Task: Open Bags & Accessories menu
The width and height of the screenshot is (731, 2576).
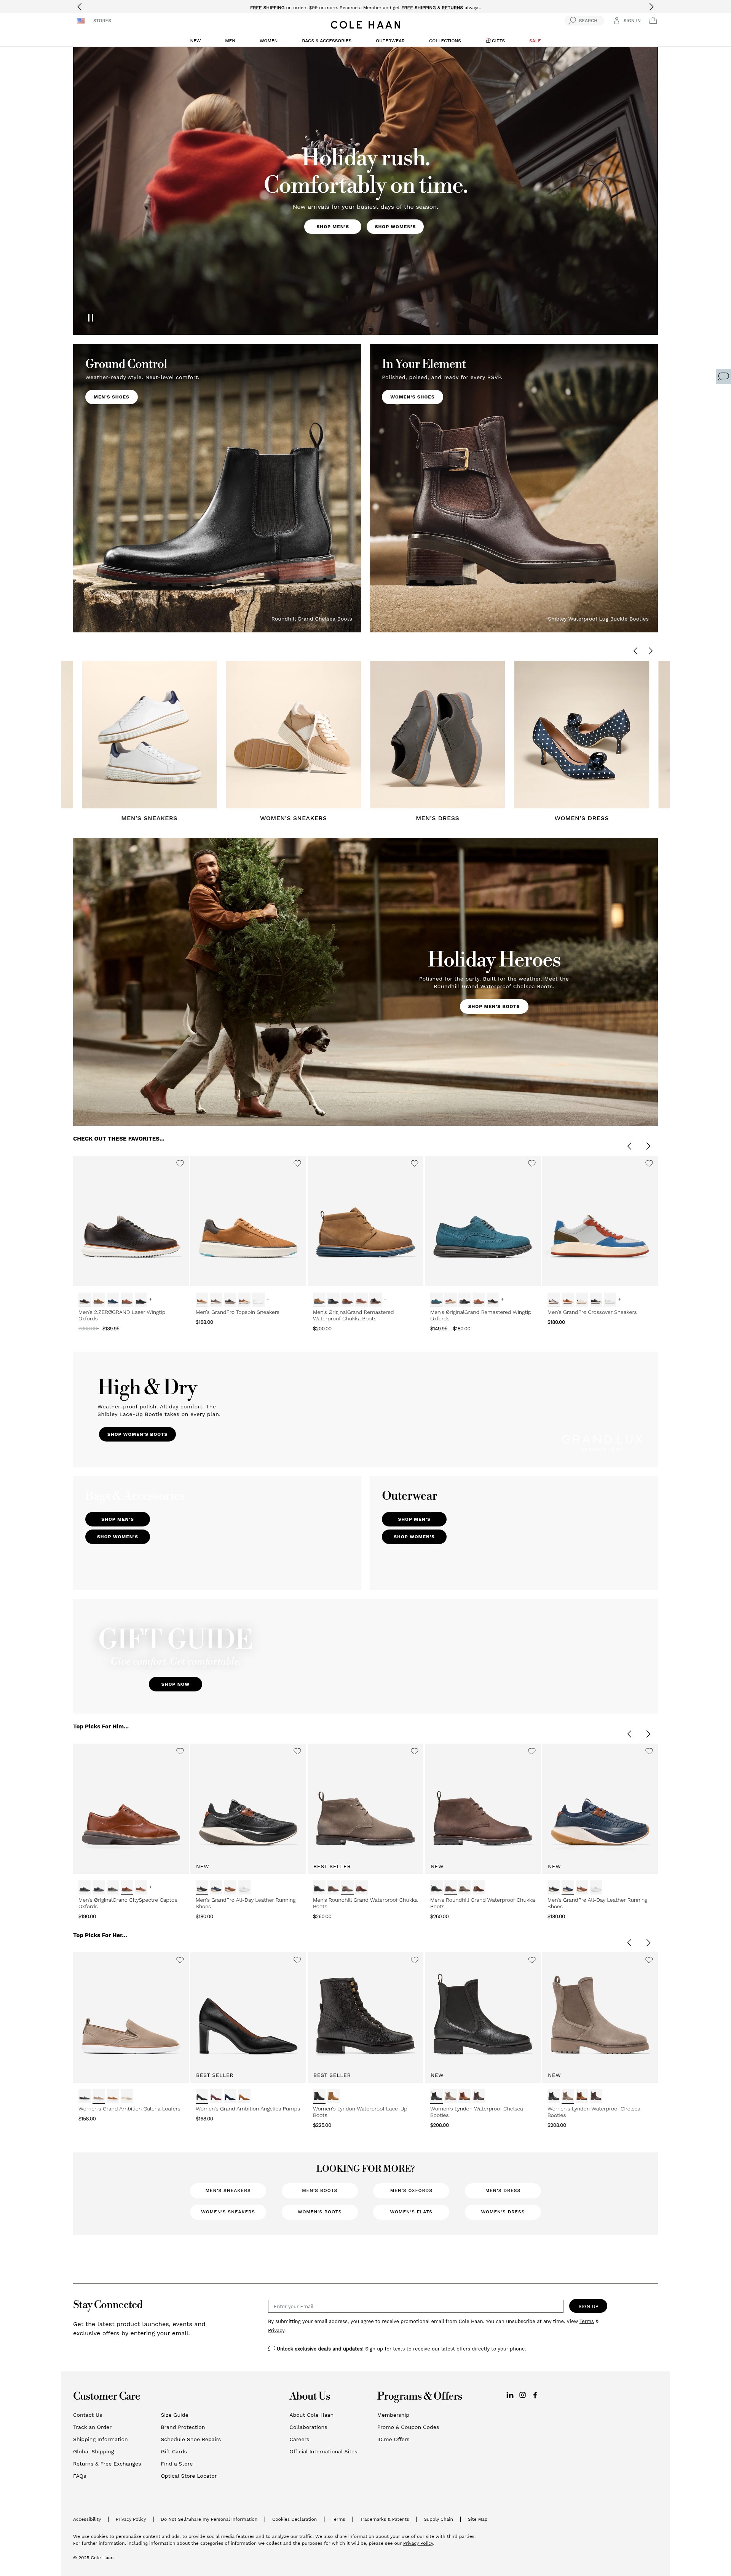Action: [x=327, y=41]
